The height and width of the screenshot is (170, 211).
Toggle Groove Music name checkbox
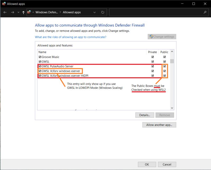[x=40, y=57]
